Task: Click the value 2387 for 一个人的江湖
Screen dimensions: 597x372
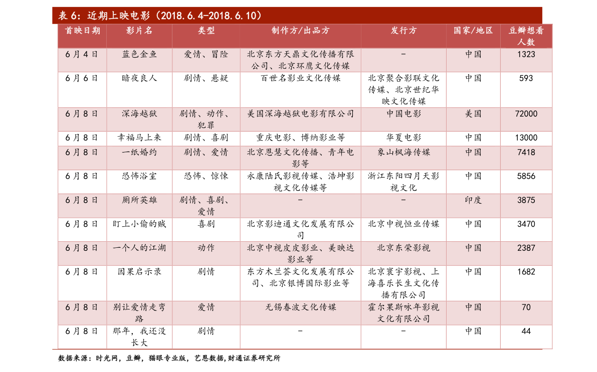Action: (x=526, y=248)
